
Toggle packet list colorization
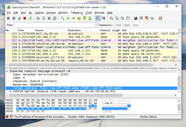coord(98,18)
